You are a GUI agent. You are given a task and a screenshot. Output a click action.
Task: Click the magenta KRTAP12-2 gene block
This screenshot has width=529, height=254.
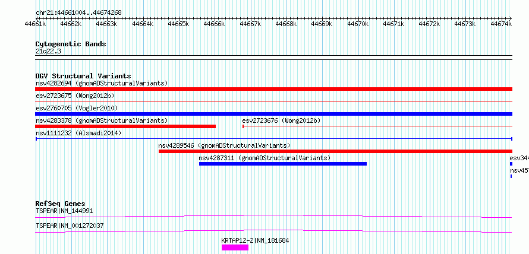(x=235, y=247)
